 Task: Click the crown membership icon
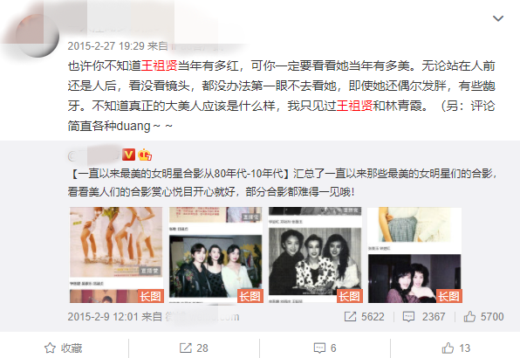(145, 155)
